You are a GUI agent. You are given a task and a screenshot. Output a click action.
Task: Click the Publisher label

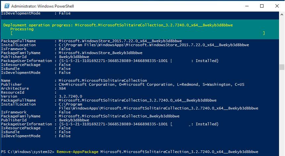pos(11,84)
